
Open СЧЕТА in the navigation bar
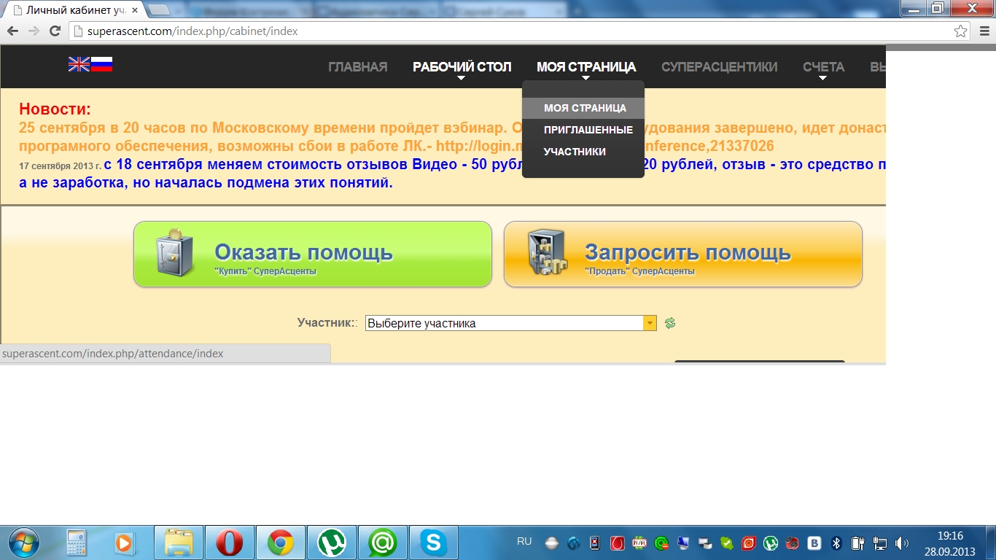[x=824, y=66]
